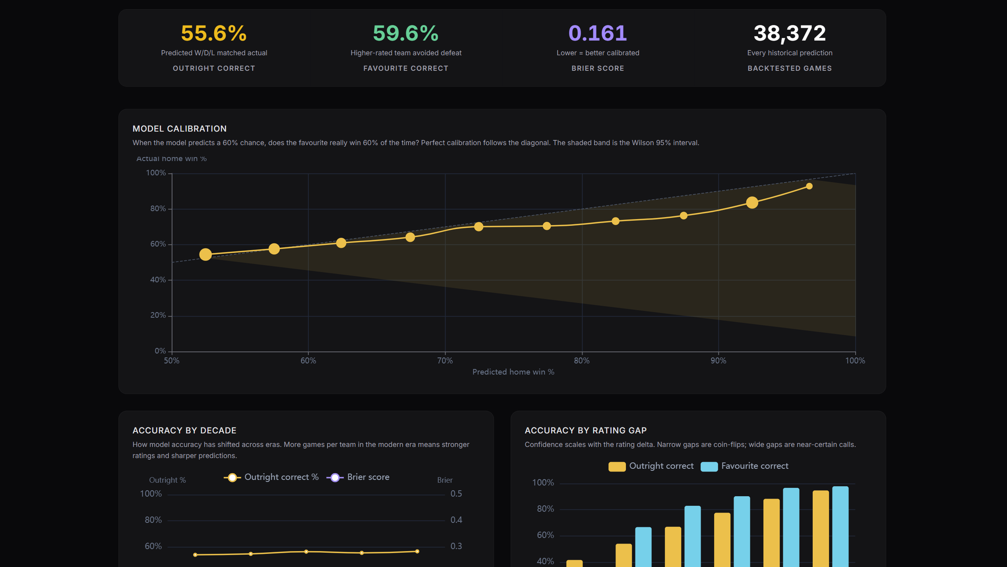1007x567 pixels.
Task: Select the BRIER SCORE label
Action: click(598, 68)
